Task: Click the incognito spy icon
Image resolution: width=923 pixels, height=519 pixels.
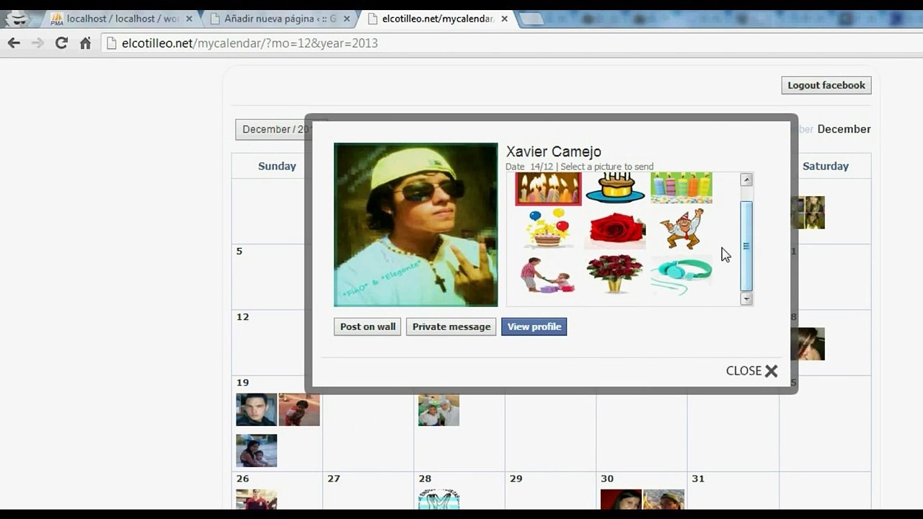Action: point(17,19)
